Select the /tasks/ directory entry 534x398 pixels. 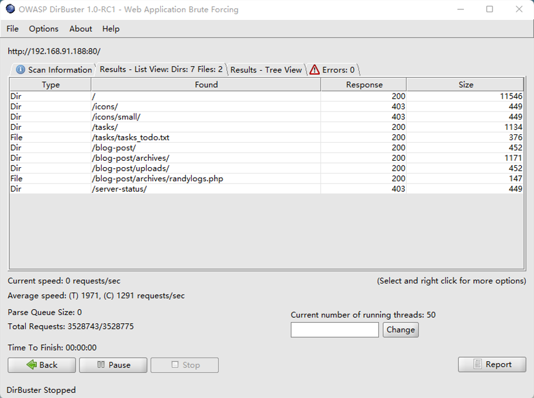tap(266, 127)
